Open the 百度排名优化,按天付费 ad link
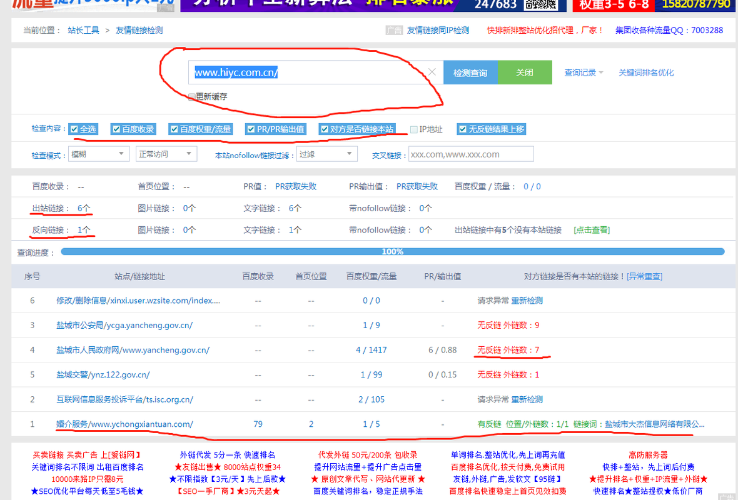 point(508,467)
